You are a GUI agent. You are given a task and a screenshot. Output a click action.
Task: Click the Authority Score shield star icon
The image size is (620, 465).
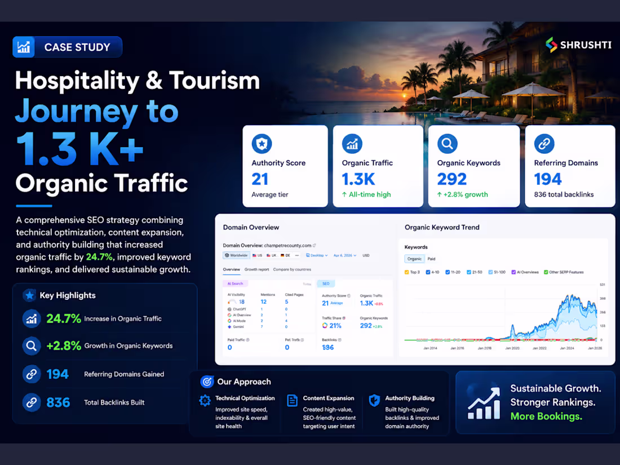(262, 144)
